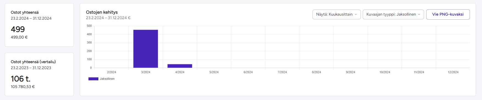Screen dimensions: 482x100
Task: Select the tall 3/2024 bar
Action: coord(146,49)
